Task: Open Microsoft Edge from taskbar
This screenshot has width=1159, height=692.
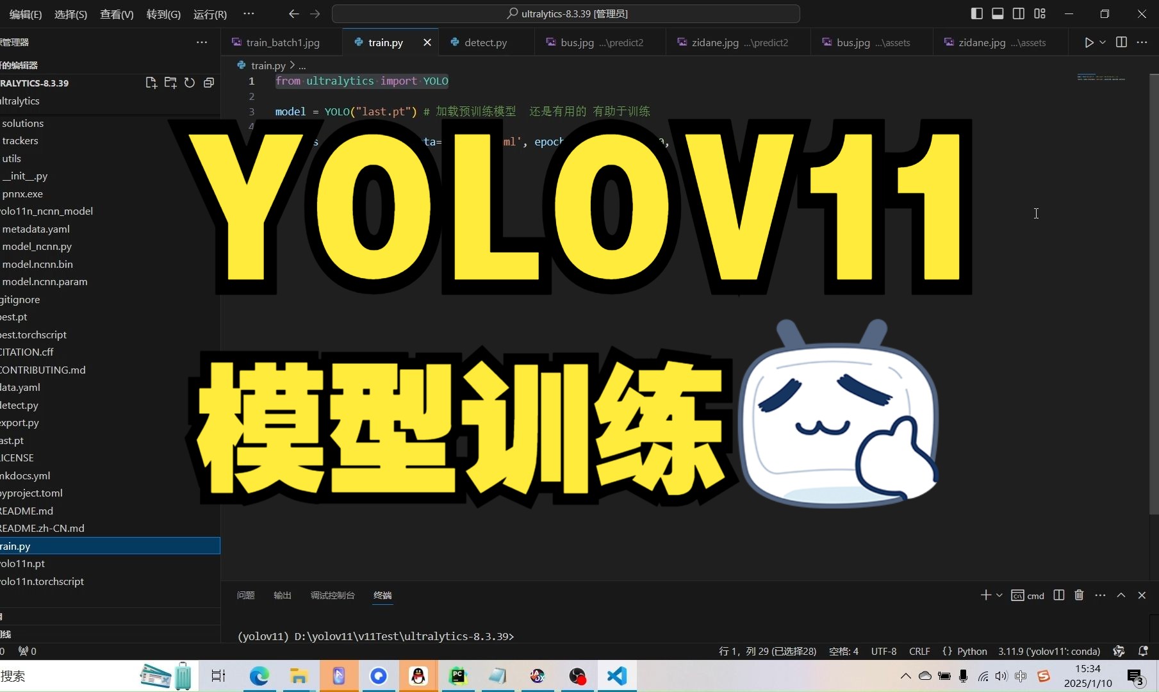Action: point(259,676)
